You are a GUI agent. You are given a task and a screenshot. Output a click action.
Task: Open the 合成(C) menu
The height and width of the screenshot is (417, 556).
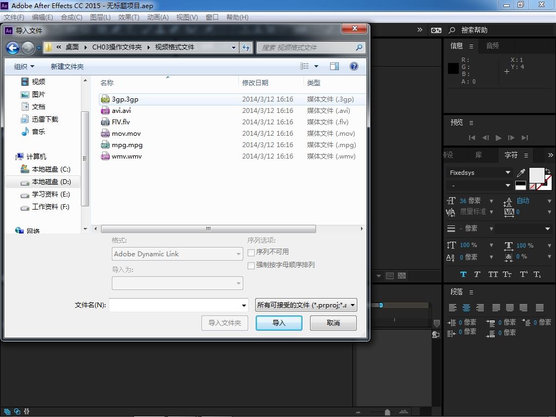pyautogui.click(x=72, y=17)
